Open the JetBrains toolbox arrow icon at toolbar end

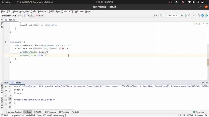(x=207, y=15)
